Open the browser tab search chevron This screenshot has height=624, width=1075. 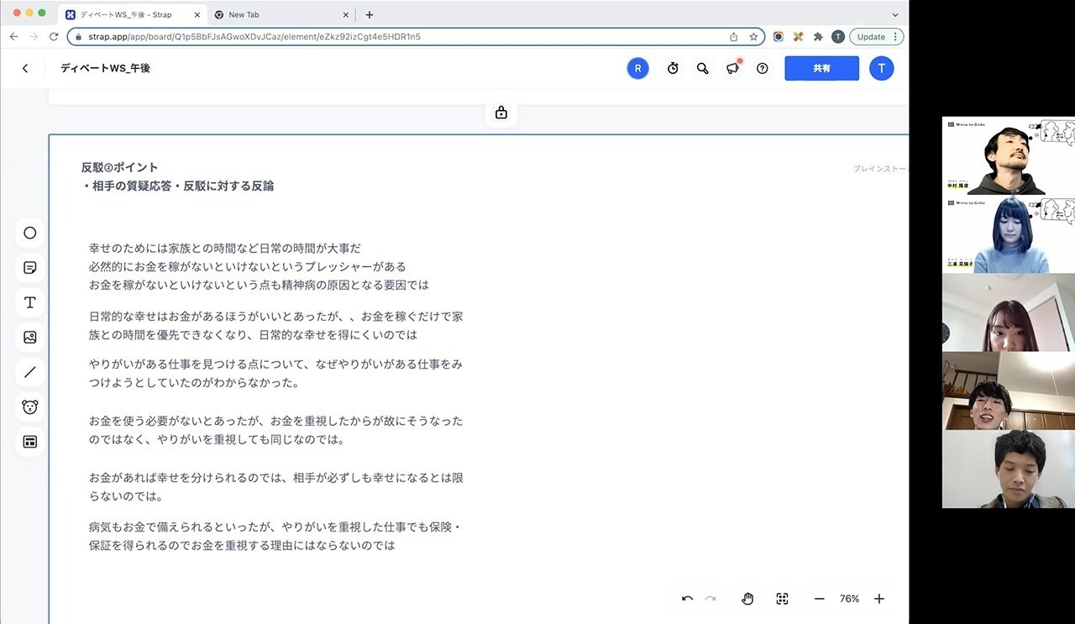coord(895,14)
